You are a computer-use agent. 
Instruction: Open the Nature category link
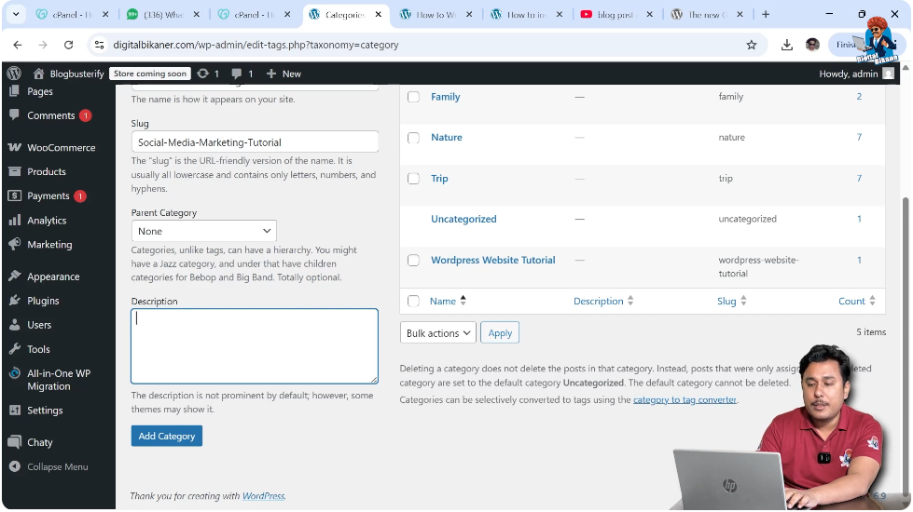pos(446,138)
